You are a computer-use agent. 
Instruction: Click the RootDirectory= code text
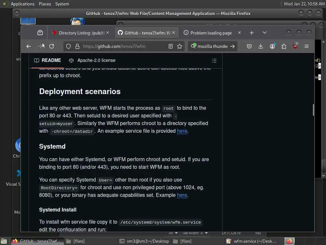(59, 188)
